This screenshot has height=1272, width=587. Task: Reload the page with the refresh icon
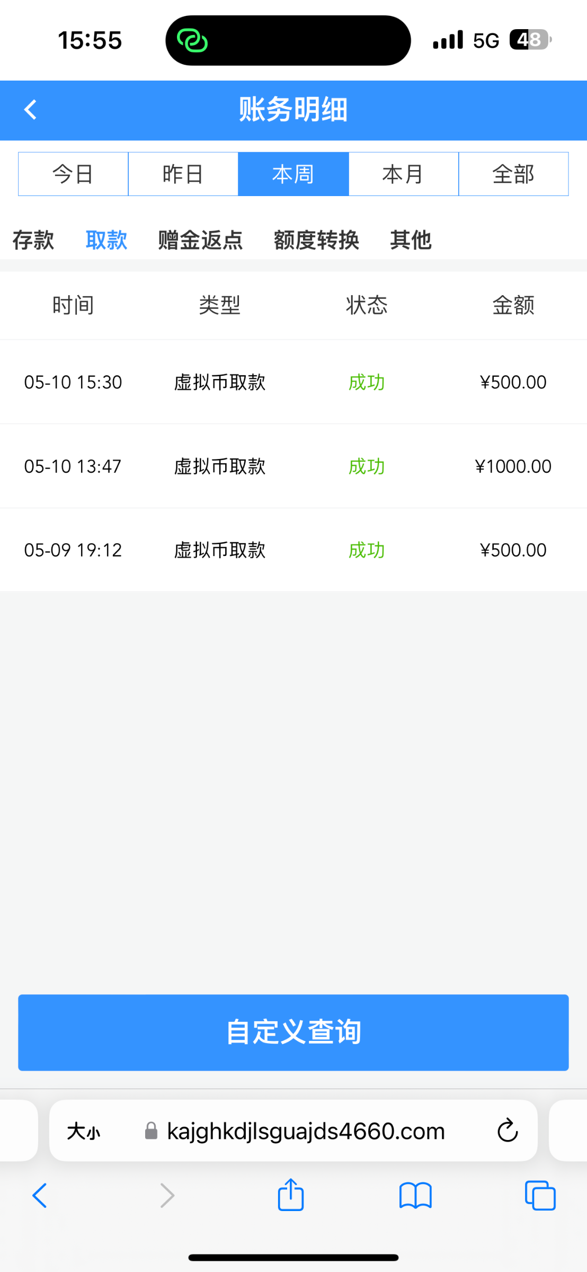[507, 1130]
